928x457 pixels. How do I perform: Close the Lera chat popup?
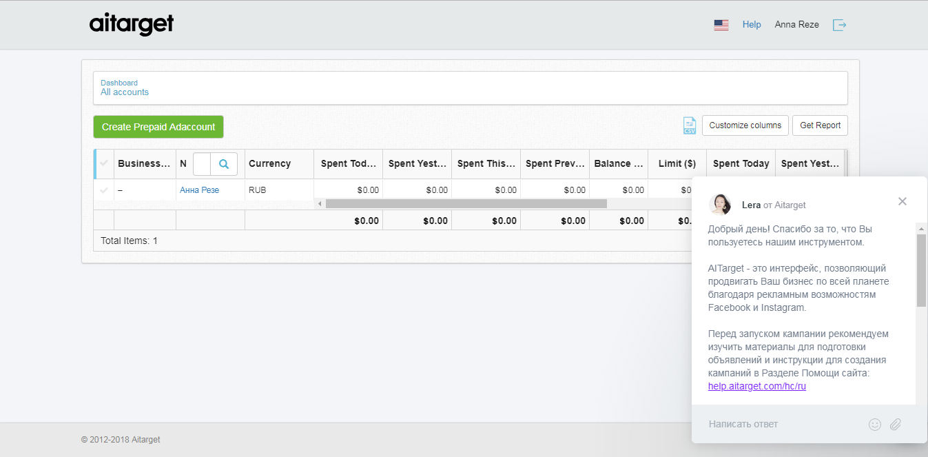pos(903,201)
